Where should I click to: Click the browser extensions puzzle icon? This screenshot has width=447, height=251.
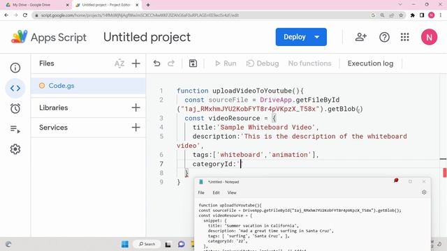click(x=413, y=15)
